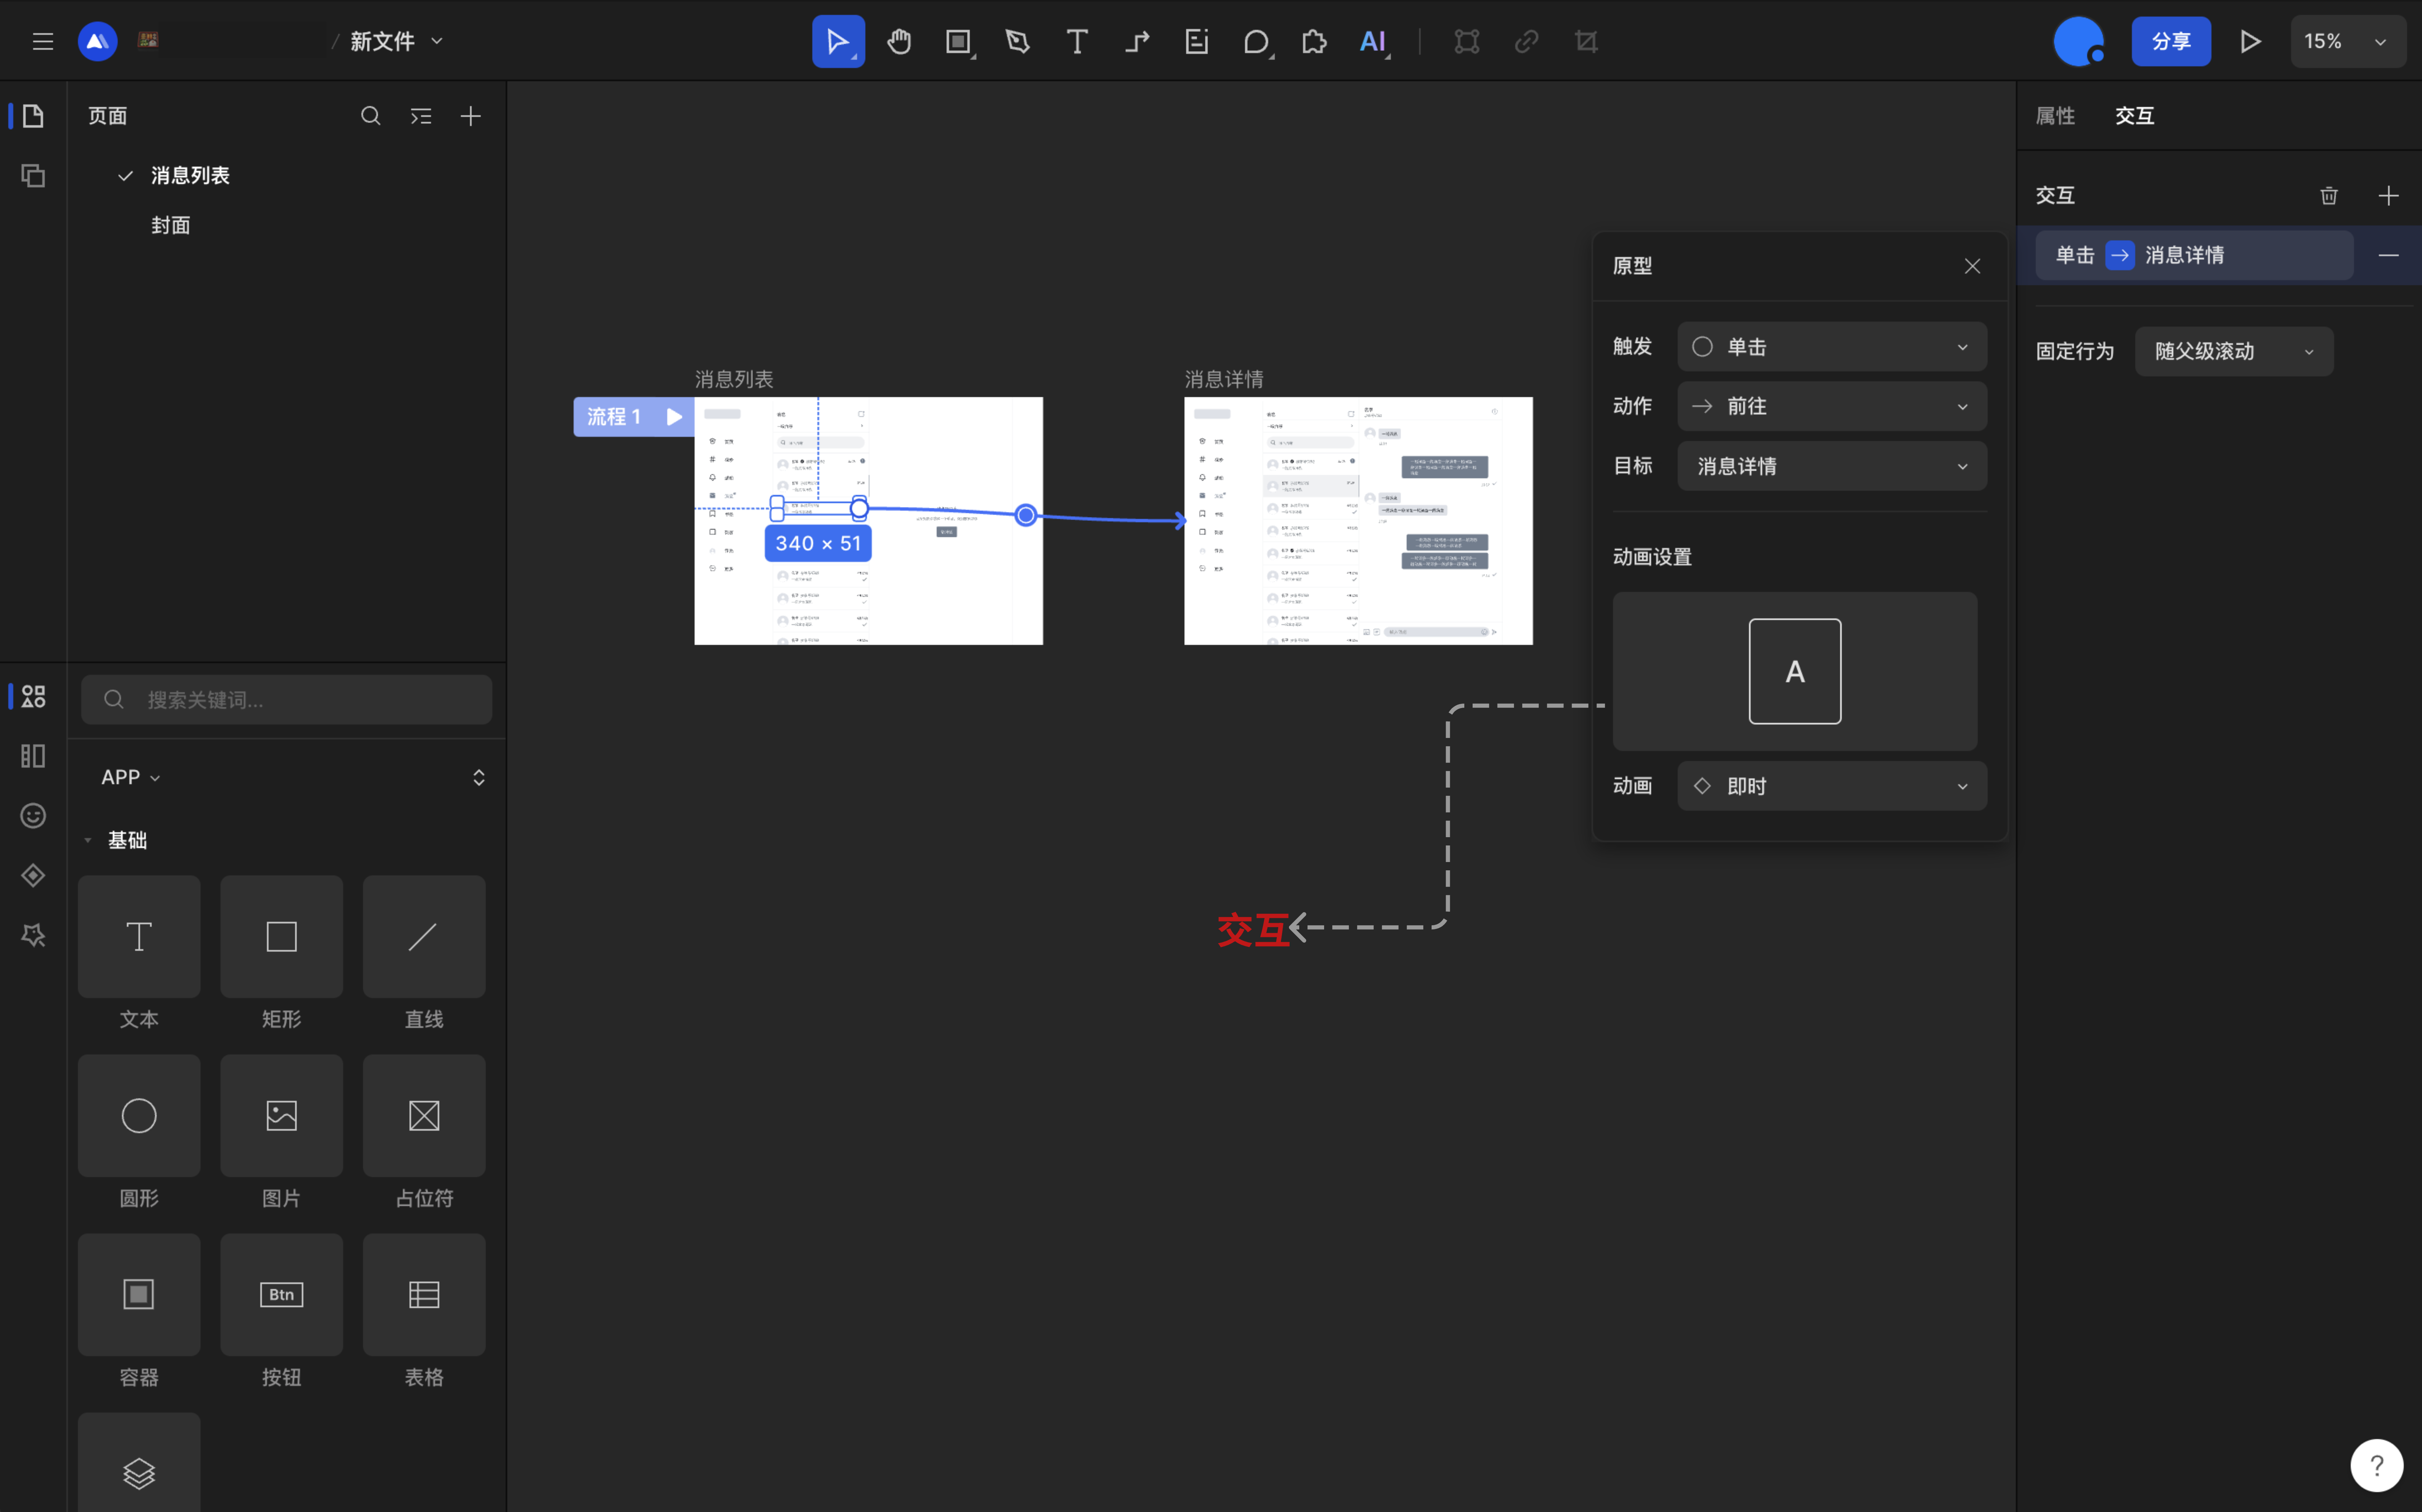Screen dimensions: 2422x1512
Task: Select the Move/Select arrow tool
Action: (x=838, y=41)
